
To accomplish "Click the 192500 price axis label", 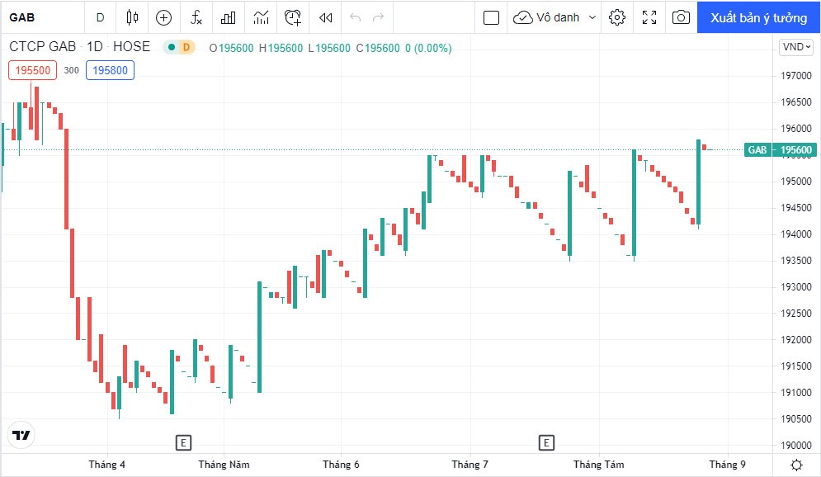I will pyautogui.click(x=796, y=313).
